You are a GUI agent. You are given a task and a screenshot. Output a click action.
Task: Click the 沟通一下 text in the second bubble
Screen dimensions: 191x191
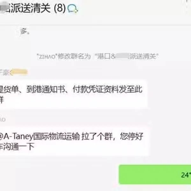[19, 147]
